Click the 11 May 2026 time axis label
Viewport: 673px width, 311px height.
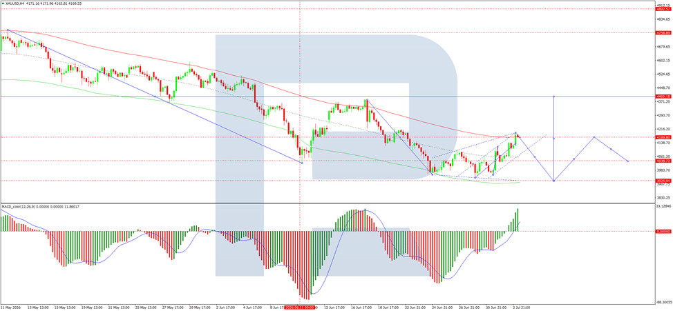pyautogui.click(x=11, y=308)
